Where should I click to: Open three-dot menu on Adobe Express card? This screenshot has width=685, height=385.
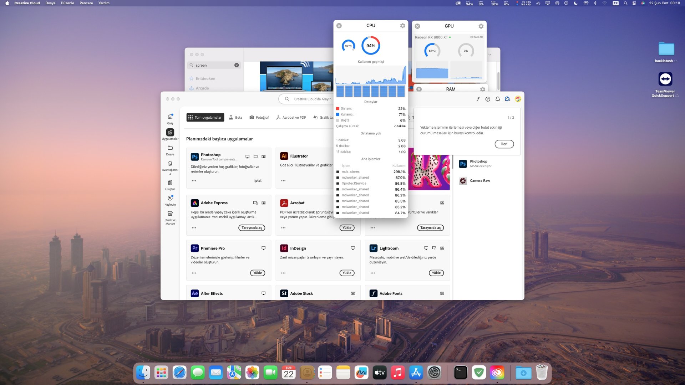[194, 228]
